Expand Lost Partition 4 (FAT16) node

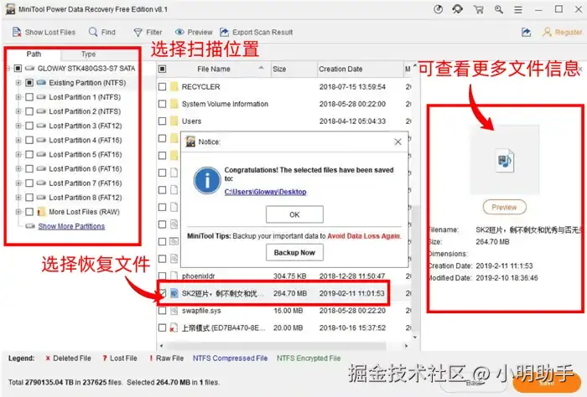point(18,140)
